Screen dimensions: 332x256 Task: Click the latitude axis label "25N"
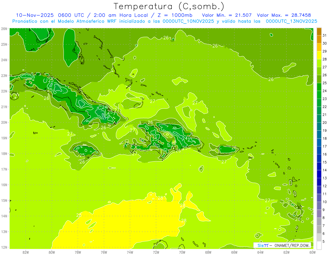click(4, 44)
